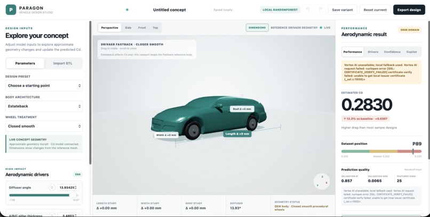Click the XYZ axis orientation gizmo
This screenshot has width=430, height=217.
tap(322, 181)
